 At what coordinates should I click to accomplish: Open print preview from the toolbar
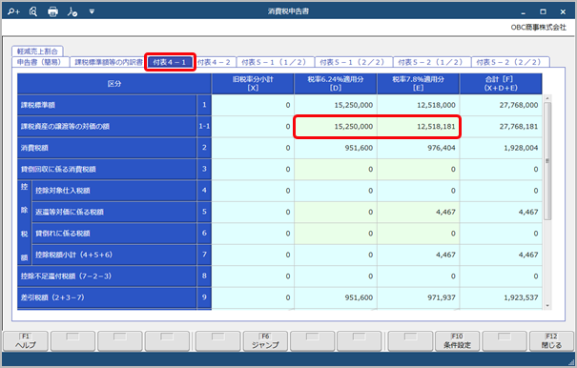[x=33, y=11]
